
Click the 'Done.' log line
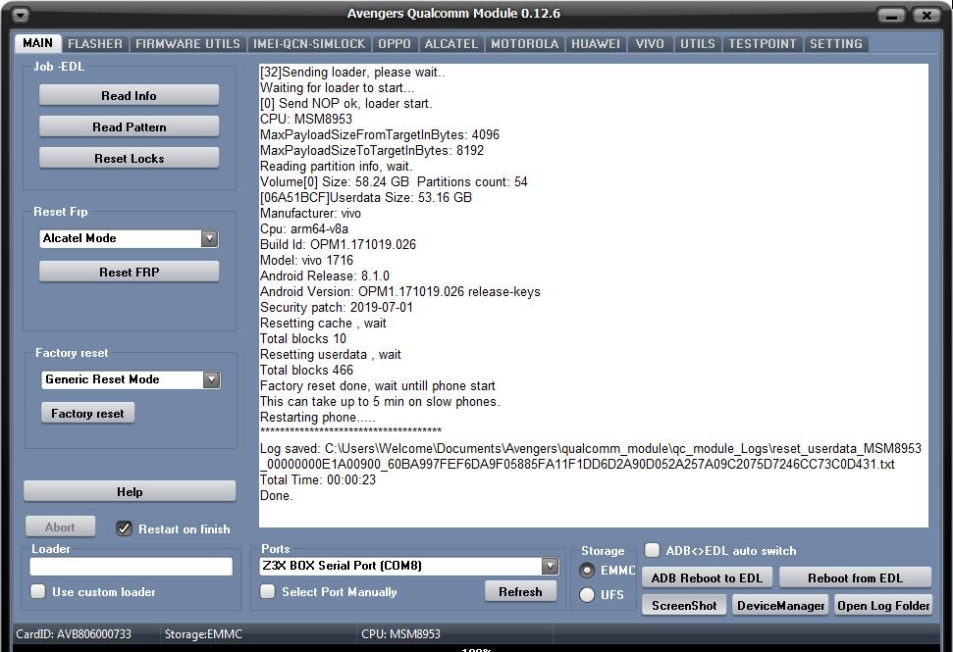pos(277,495)
